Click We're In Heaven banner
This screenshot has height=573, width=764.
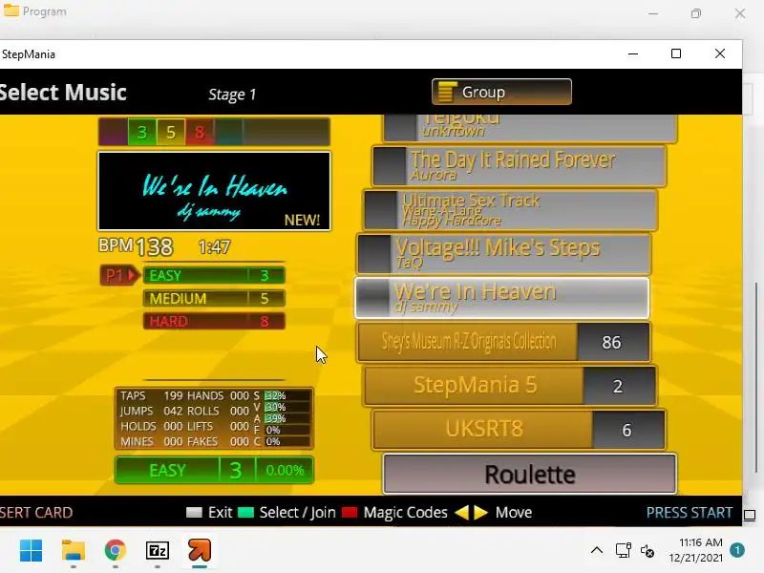pyautogui.click(x=214, y=191)
